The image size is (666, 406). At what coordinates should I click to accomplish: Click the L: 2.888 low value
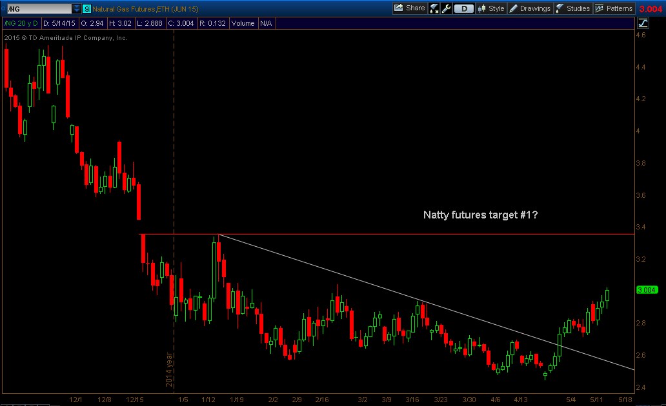click(x=150, y=23)
